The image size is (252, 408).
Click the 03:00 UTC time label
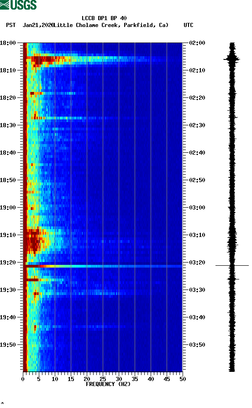pyautogui.click(x=197, y=208)
